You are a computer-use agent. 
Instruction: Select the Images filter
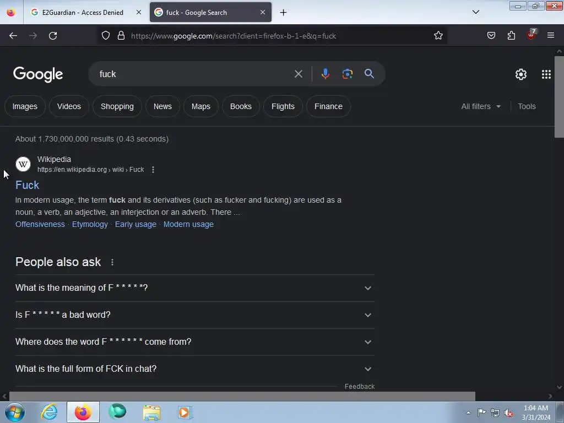(x=25, y=106)
